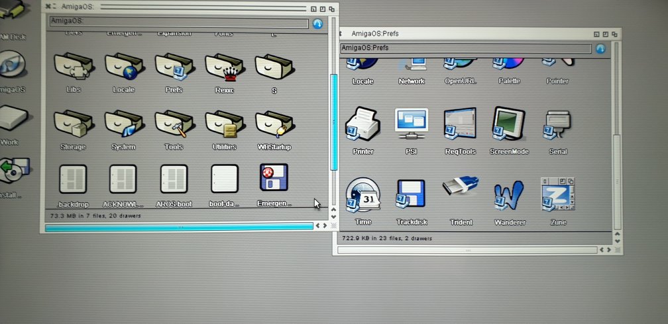Select the Emergen... floppy disk icon

point(274,178)
